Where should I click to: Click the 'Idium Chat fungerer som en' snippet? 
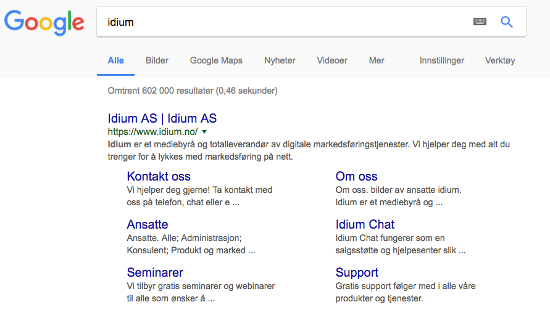pyautogui.click(x=401, y=244)
